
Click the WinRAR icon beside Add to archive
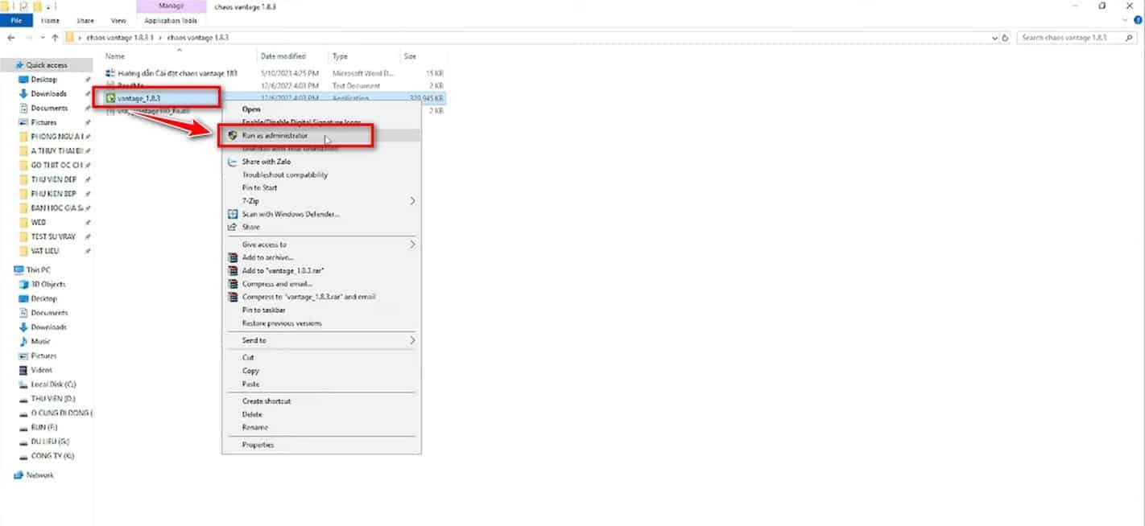tap(233, 257)
